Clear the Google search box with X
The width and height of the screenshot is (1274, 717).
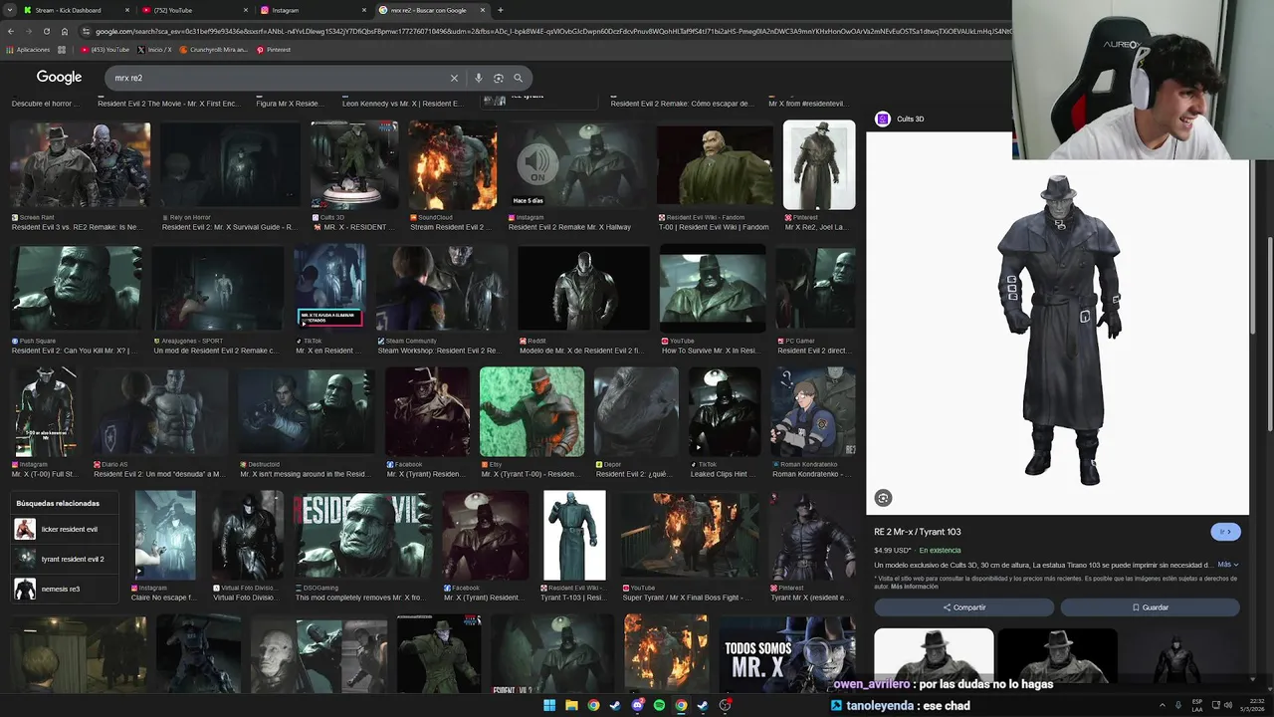(x=454, y=78)
